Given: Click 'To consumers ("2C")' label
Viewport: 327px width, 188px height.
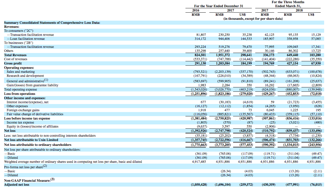Looking at the screenshot, I should (19, 31).
